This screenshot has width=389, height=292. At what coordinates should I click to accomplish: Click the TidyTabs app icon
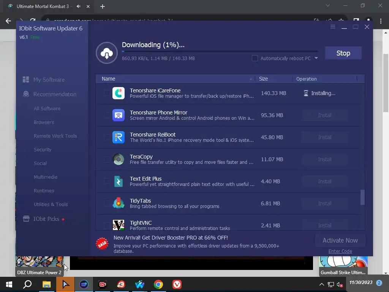click(119, 203)
